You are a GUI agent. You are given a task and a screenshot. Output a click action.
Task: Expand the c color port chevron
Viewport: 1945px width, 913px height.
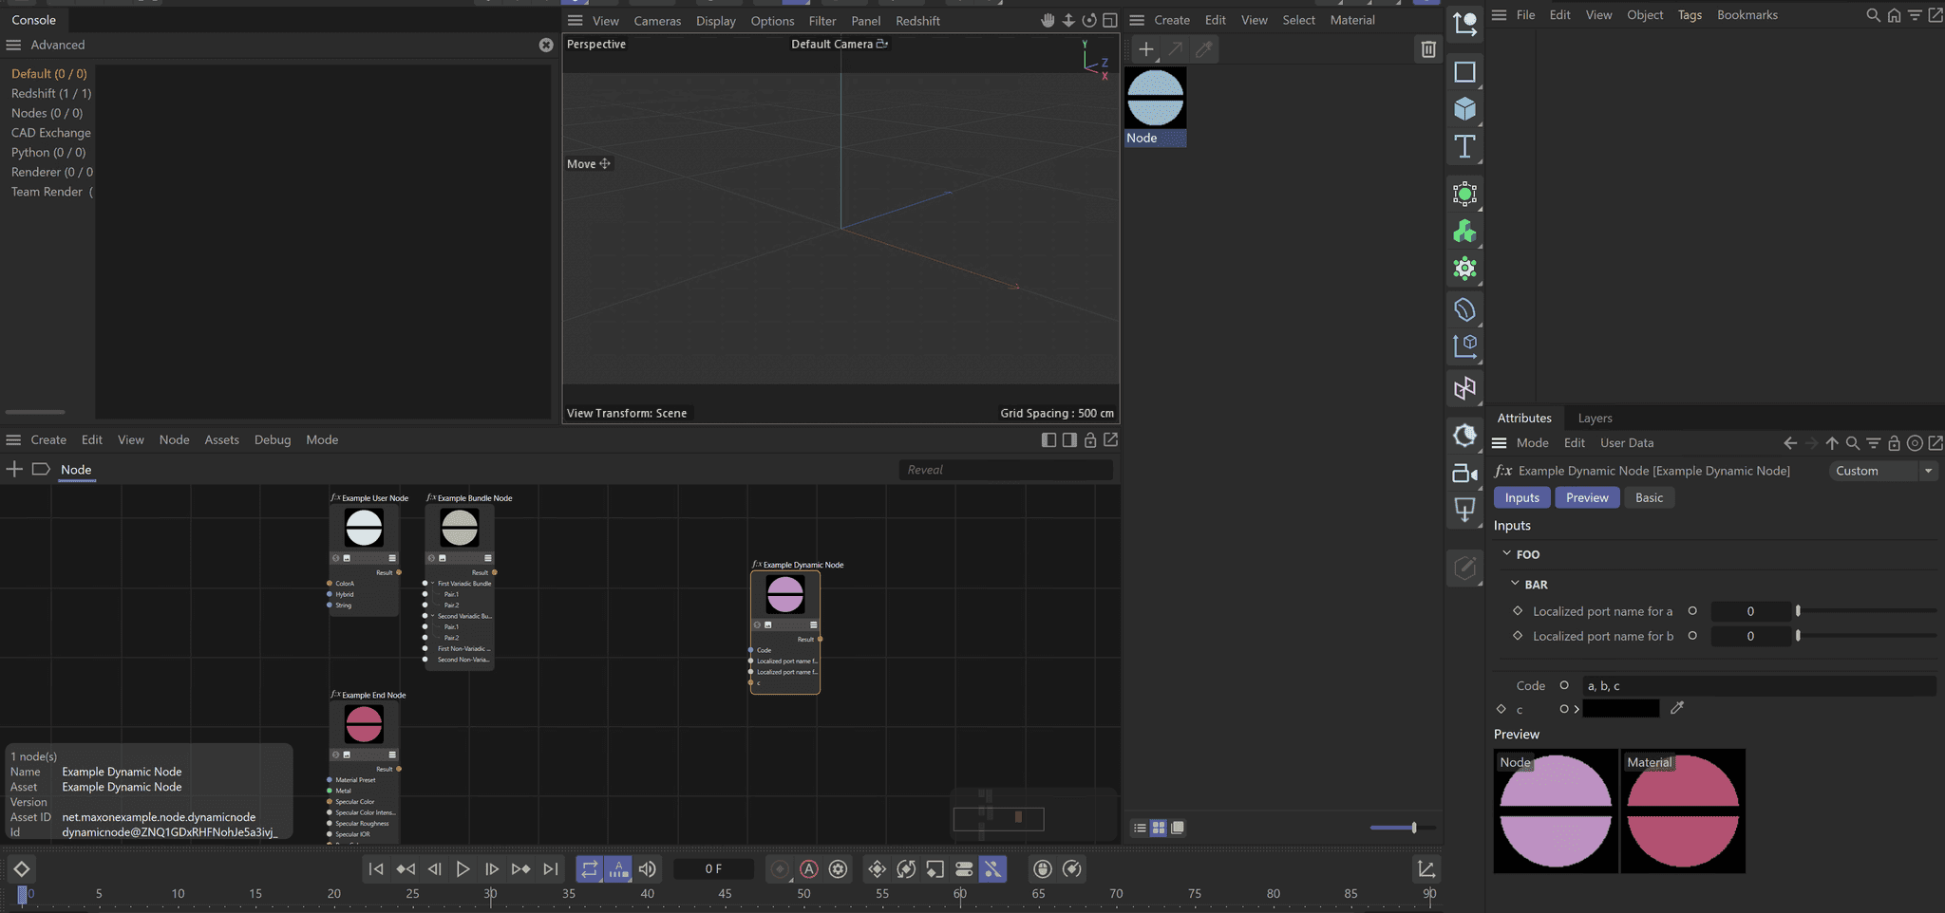click(1577, 709)
